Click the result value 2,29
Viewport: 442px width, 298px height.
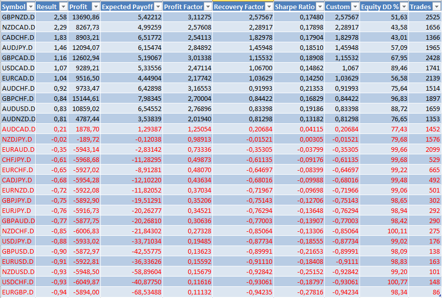pyautogui.click(x=60, y=28)
